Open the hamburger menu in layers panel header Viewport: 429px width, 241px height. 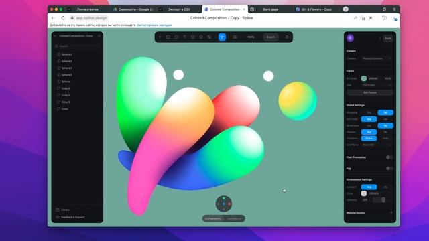coord(99,36)
